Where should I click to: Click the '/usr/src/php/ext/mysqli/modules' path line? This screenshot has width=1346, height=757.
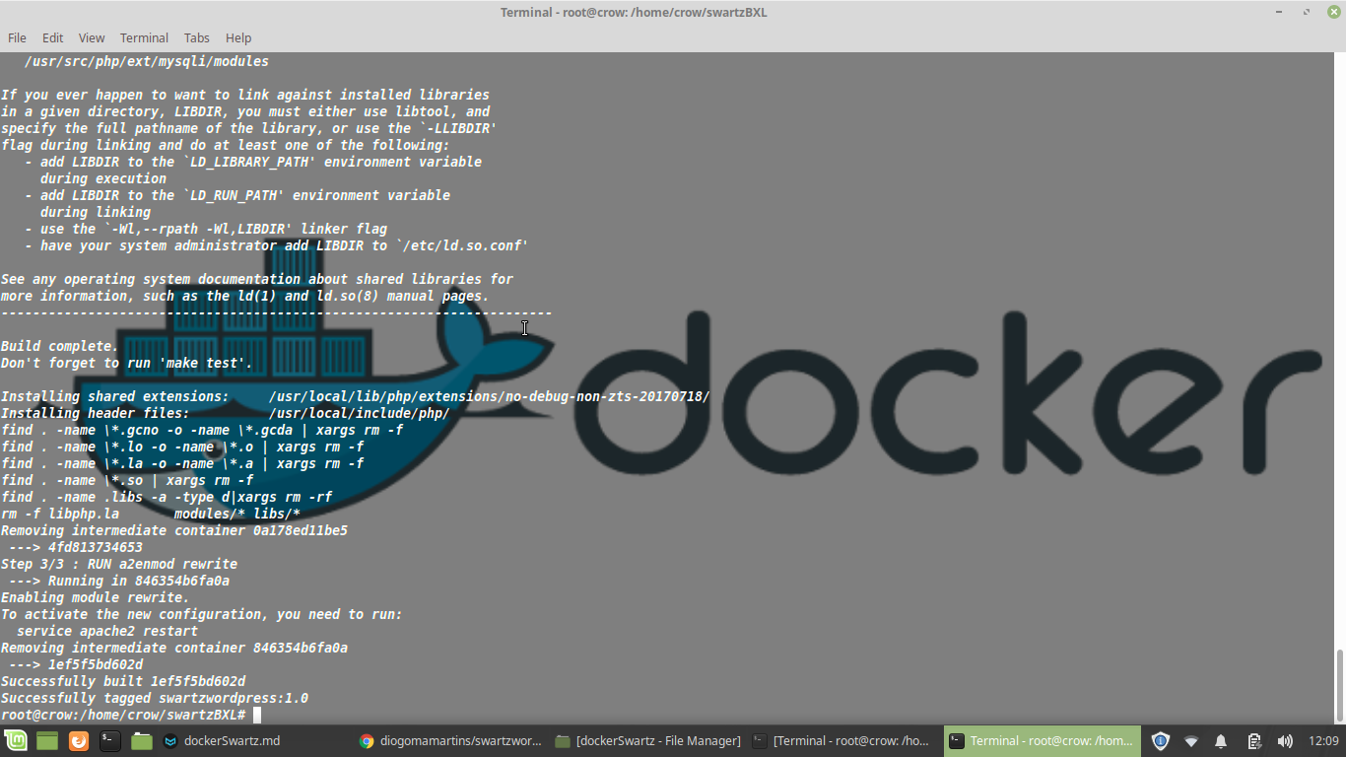pos(147,61)
